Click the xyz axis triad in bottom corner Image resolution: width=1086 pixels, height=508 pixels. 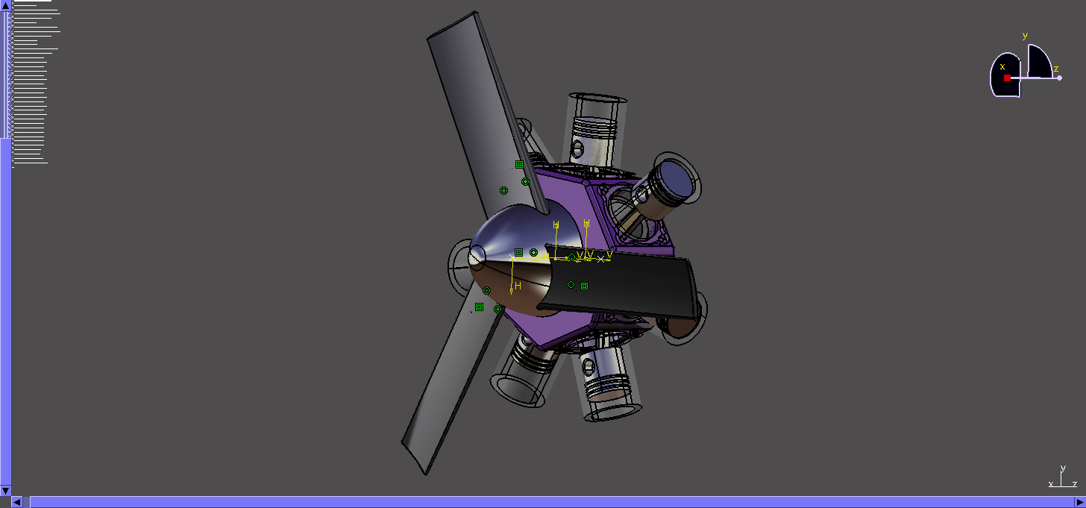click(x=1062, y=477)
